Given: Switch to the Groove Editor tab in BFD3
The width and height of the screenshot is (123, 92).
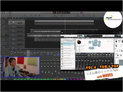Looking at the screenshot, I should click(83, 38).
